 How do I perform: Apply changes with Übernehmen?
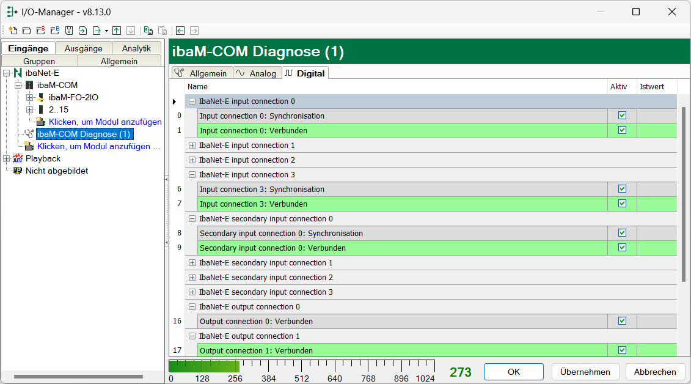pyautogui.click(x=585, y=372)
